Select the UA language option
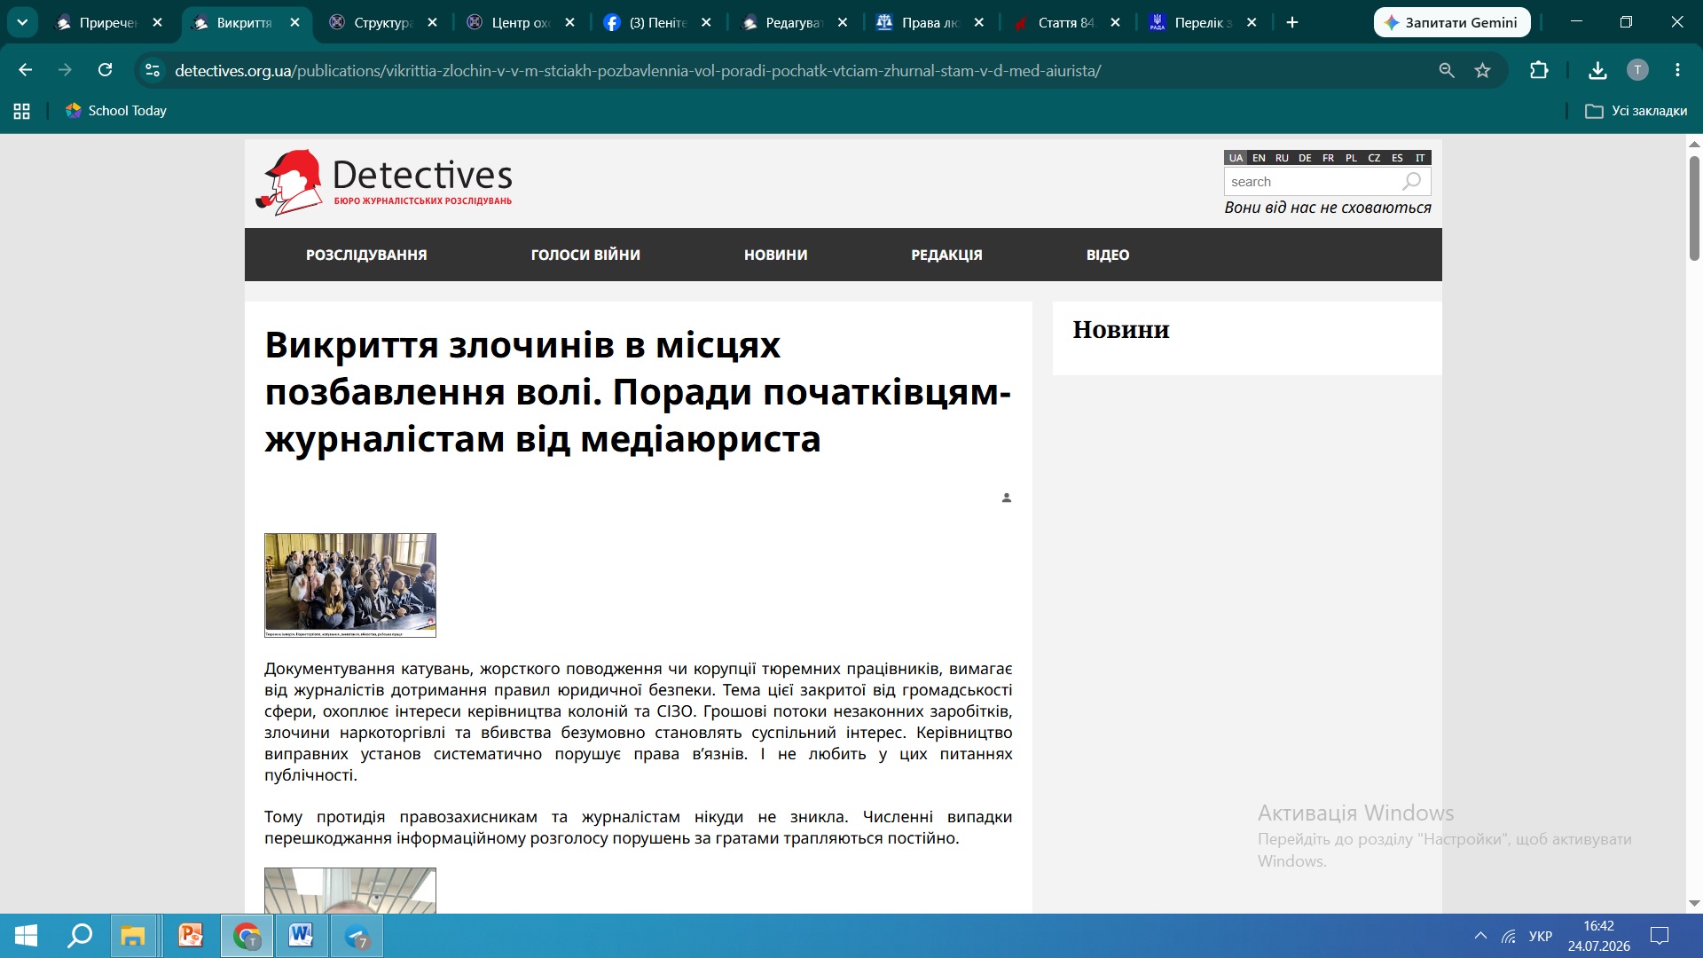1703x958 pixels. click(x=1236, y=158)
